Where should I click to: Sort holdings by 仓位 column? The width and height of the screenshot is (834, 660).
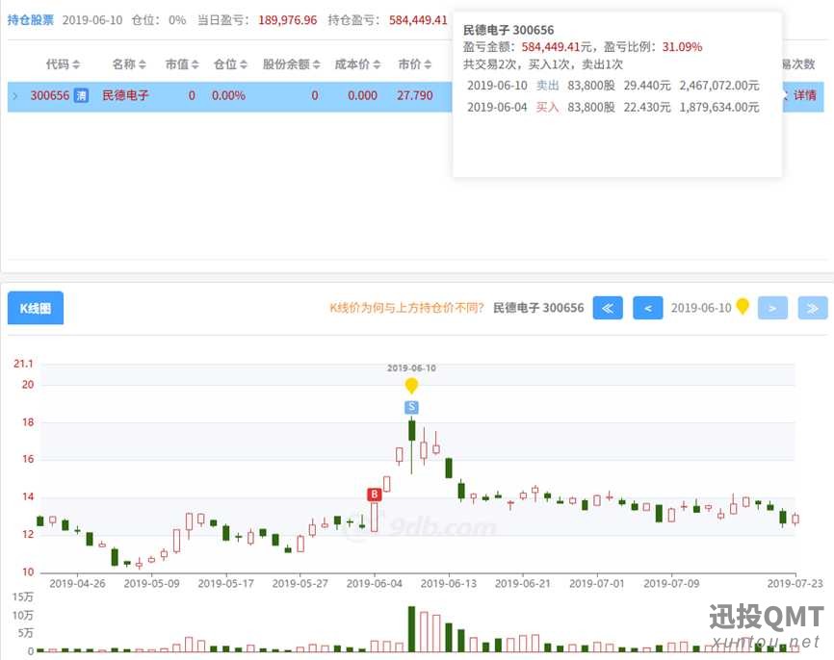[230, 64]
